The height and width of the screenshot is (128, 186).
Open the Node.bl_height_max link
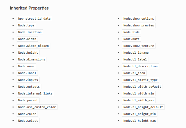pos(139,121)
